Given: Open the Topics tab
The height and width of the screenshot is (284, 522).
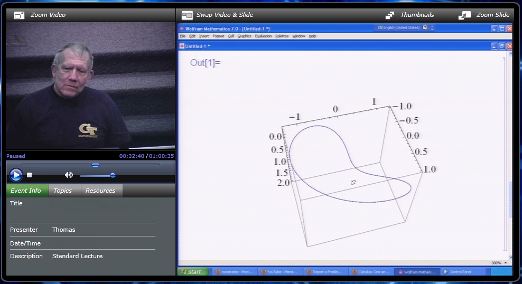Looking at the screenshot, I should tap(64, 191).
